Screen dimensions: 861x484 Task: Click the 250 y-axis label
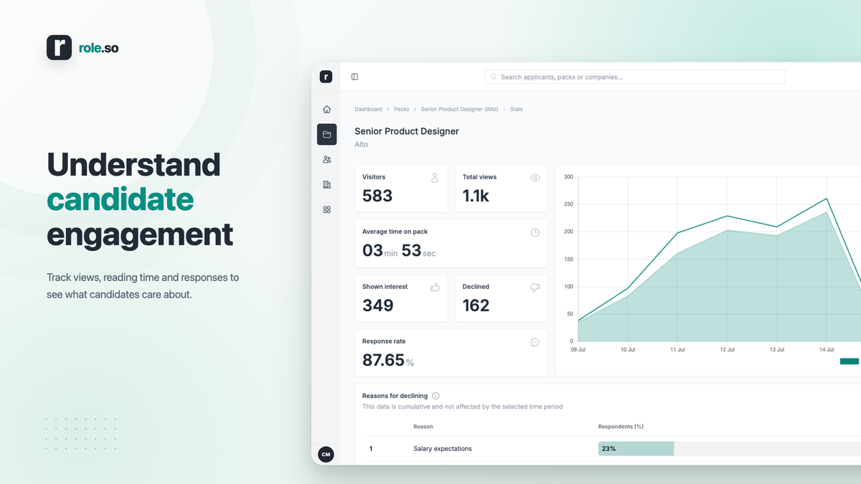tap(568, 204)
